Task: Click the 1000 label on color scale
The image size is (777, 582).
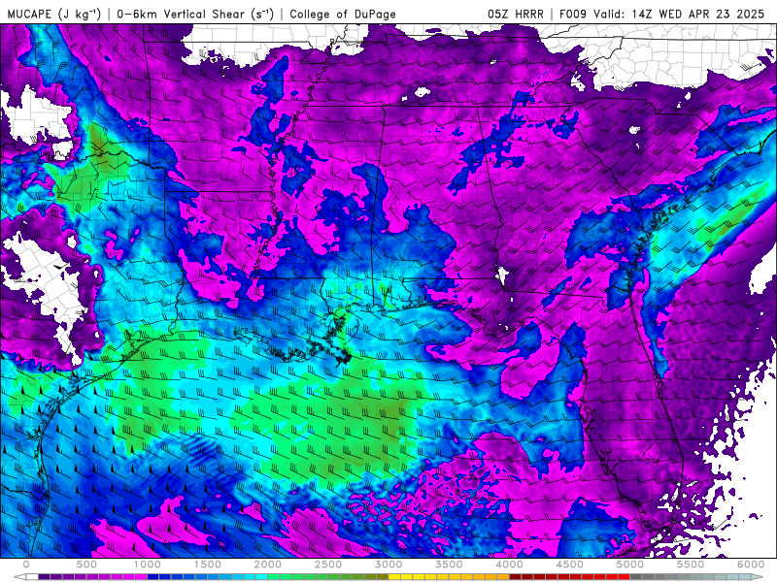Action: (x=148, y=565)
